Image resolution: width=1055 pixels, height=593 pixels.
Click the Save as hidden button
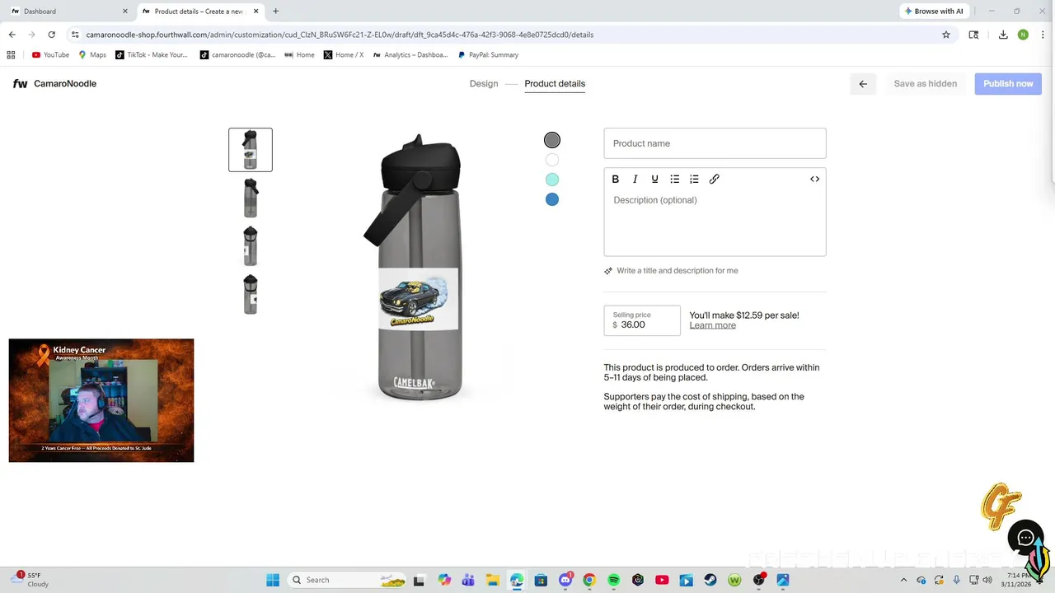[926, 83]
